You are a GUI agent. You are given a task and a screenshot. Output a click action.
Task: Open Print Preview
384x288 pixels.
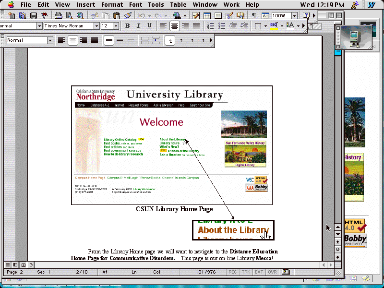[x=69, y=15]
